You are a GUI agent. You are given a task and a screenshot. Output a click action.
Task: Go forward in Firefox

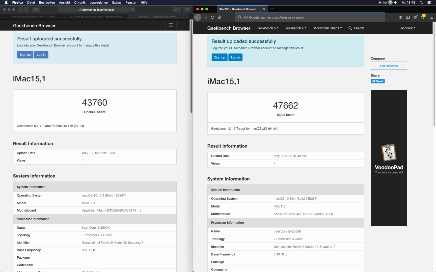[x=205, y=17]
